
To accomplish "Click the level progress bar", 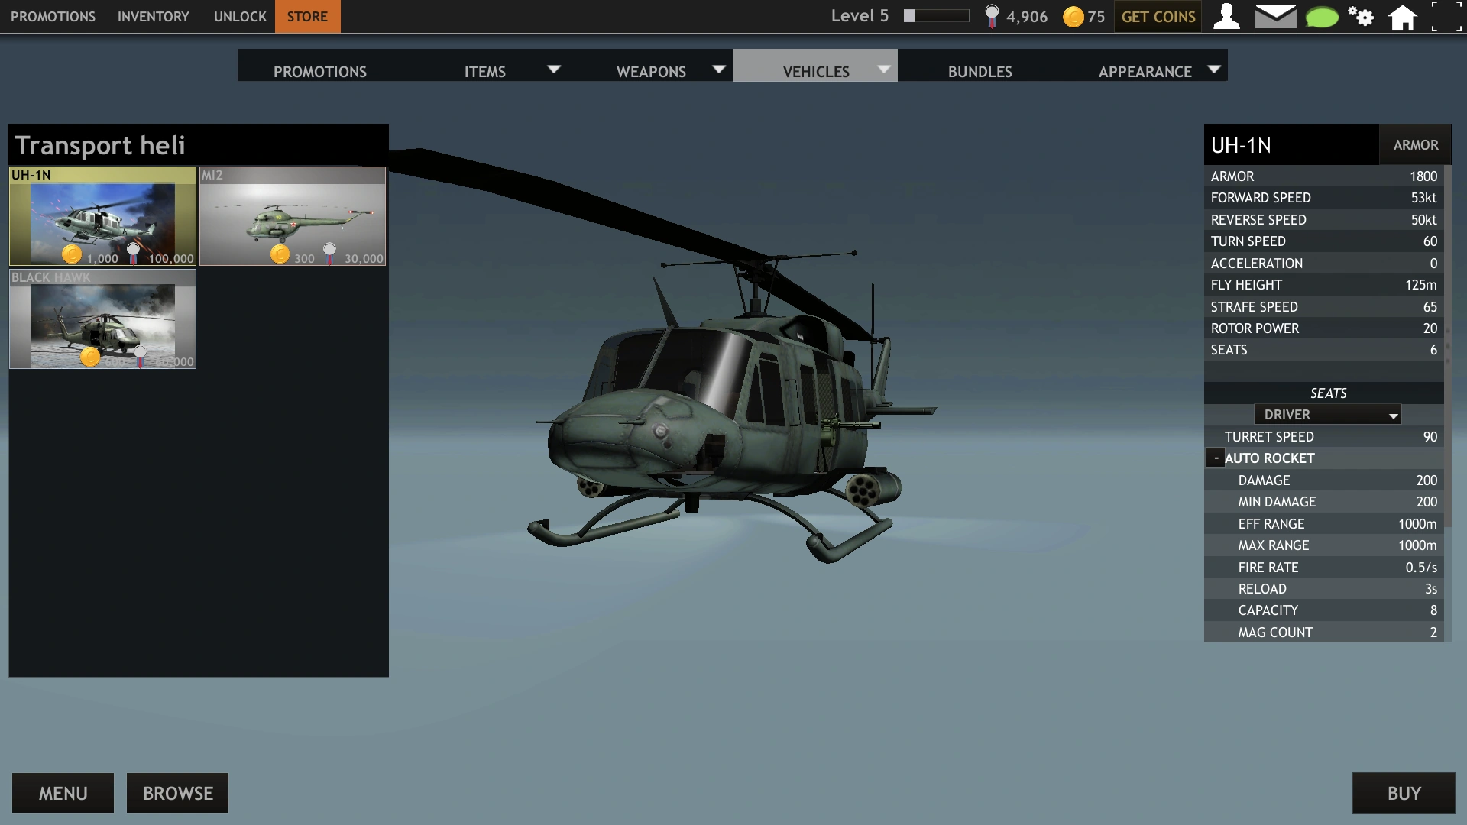I will pyautogui.click(x=936, y=16).
